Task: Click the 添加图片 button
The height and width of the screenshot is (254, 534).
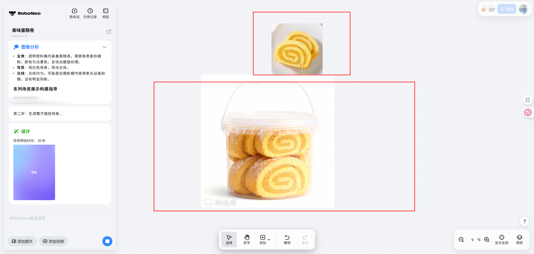Action: tap(22, 241)
